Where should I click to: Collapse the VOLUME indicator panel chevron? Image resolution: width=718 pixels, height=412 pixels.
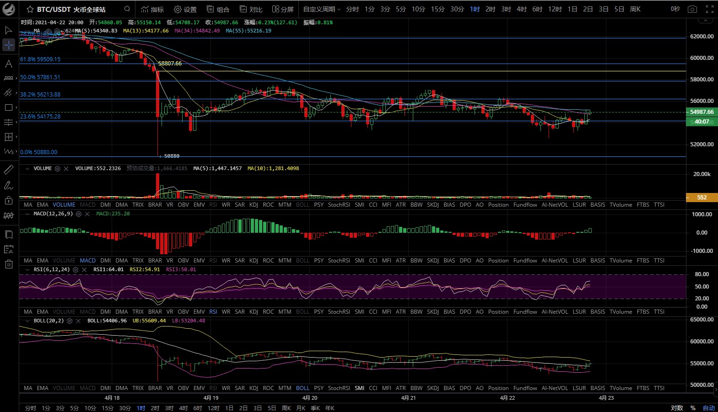click(27, 169)
